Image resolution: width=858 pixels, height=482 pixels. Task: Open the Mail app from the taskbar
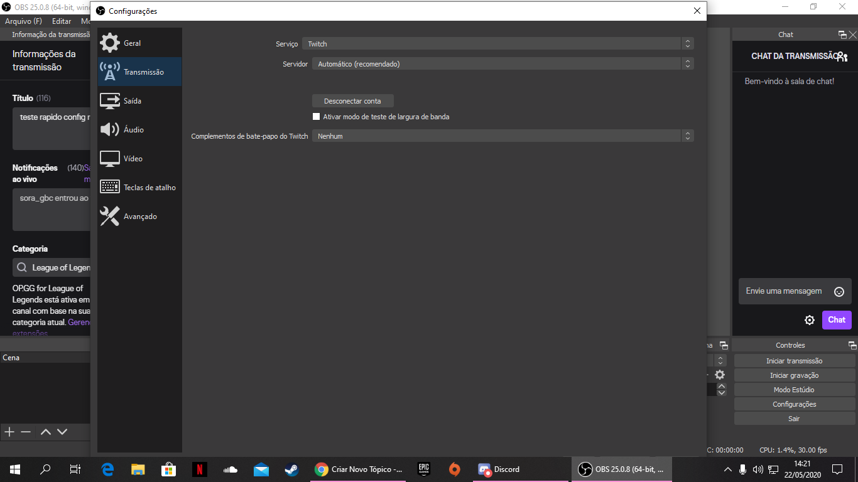click(261, 469)
